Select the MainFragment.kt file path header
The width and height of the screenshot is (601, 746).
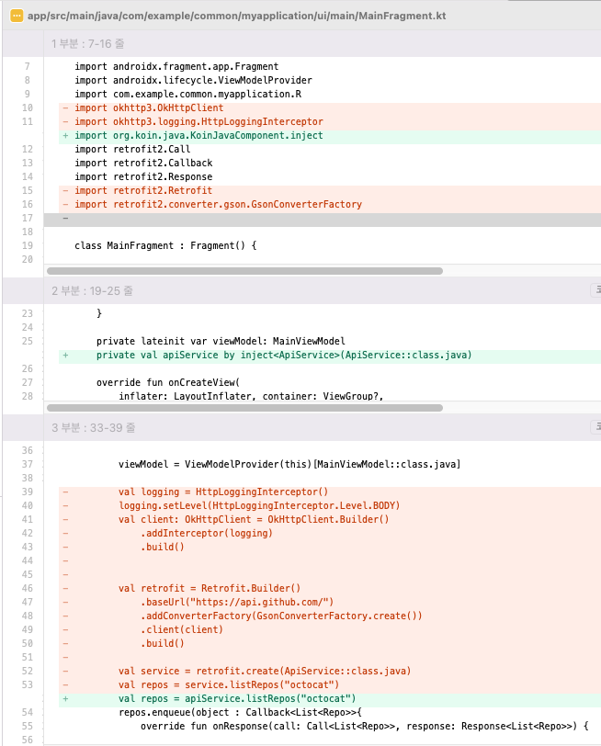click(236, 16)
